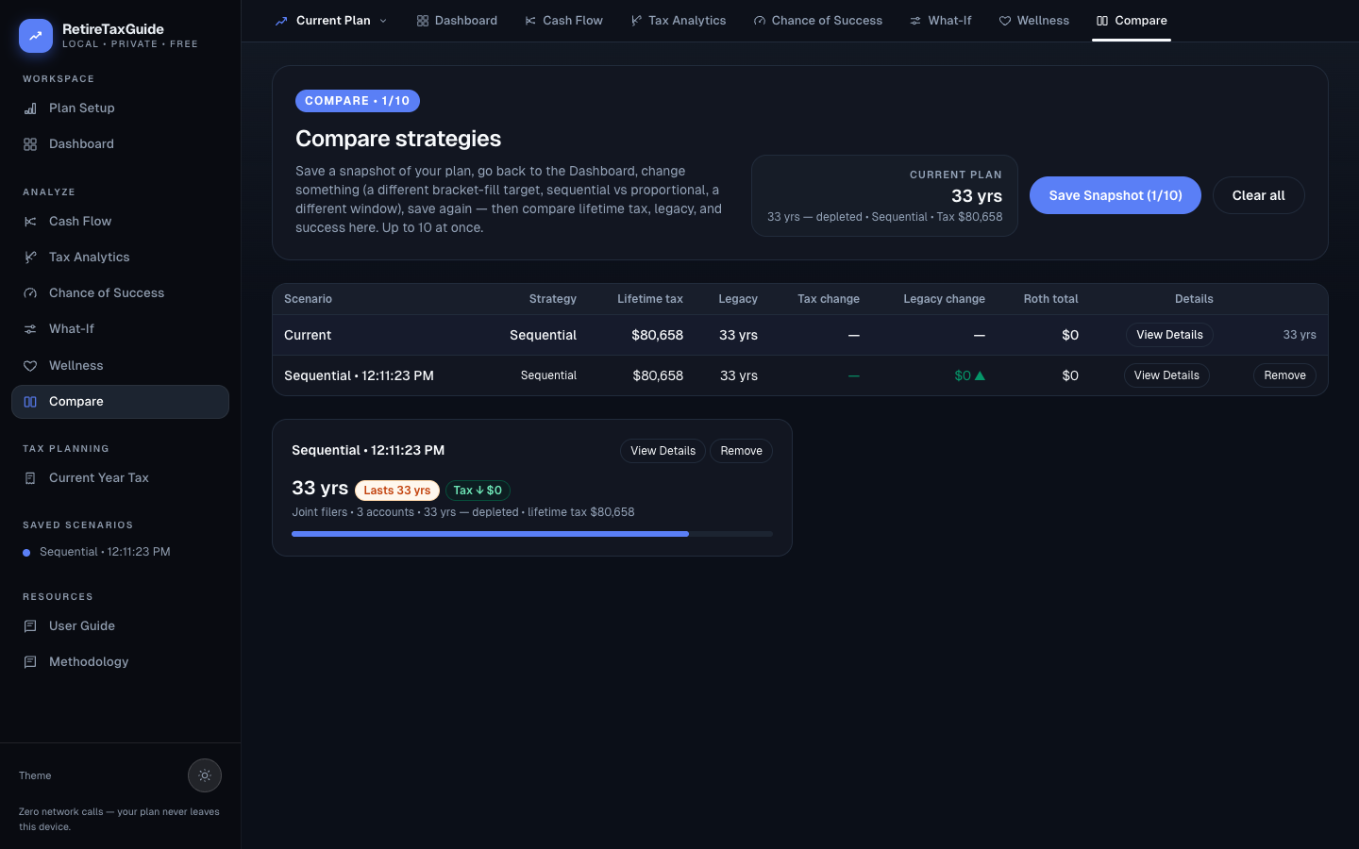Open saved scenario Sequential • 12:11:23 PM in sidebar
The width and height of the screenshot is (1359, 849).
105,552
